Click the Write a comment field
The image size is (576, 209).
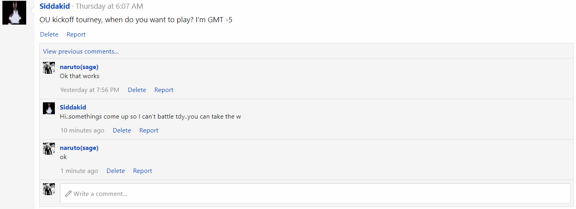(315, 194)
